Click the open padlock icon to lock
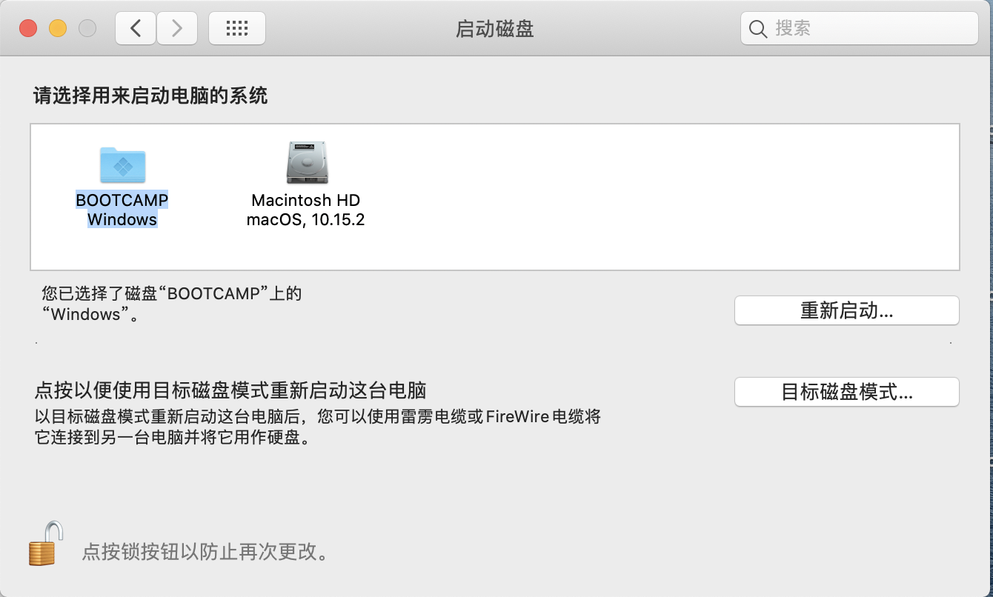993x597 pixels. tap(45, 544)
